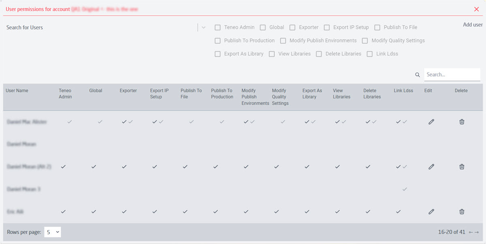Click the Link Ldss column header
This screenshot has width=486, height=244.
pos(403,91)
